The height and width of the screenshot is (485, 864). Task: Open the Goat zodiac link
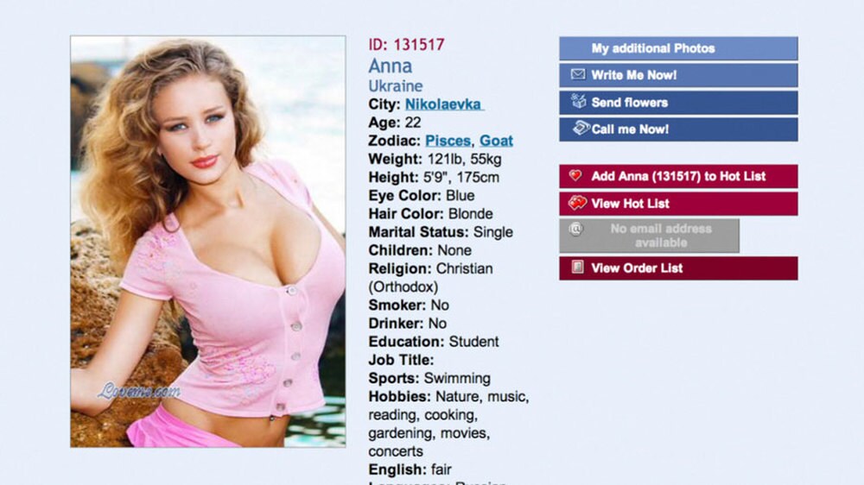(x=496, y=141)
